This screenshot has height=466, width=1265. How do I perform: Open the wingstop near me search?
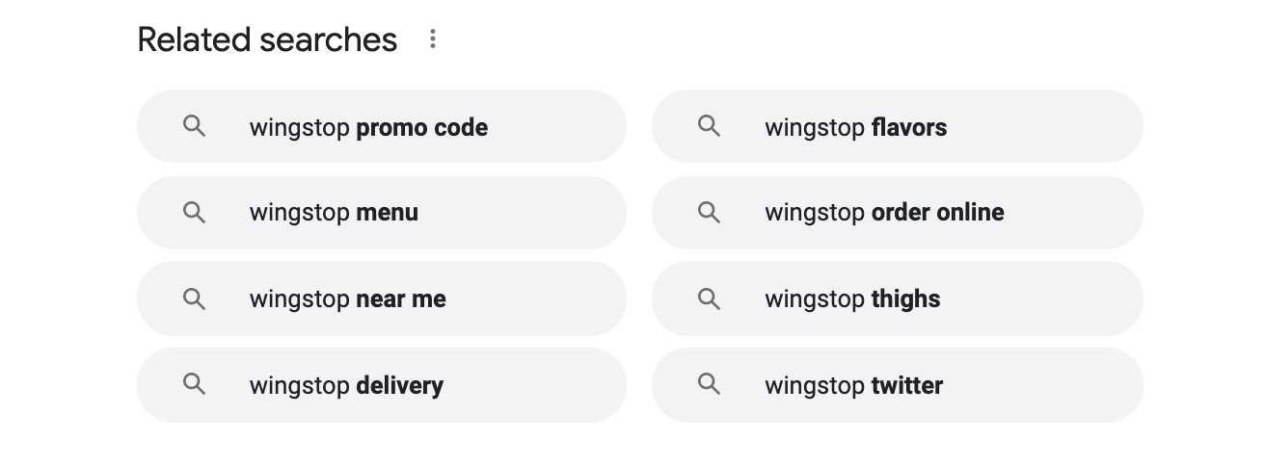[382, 298]
